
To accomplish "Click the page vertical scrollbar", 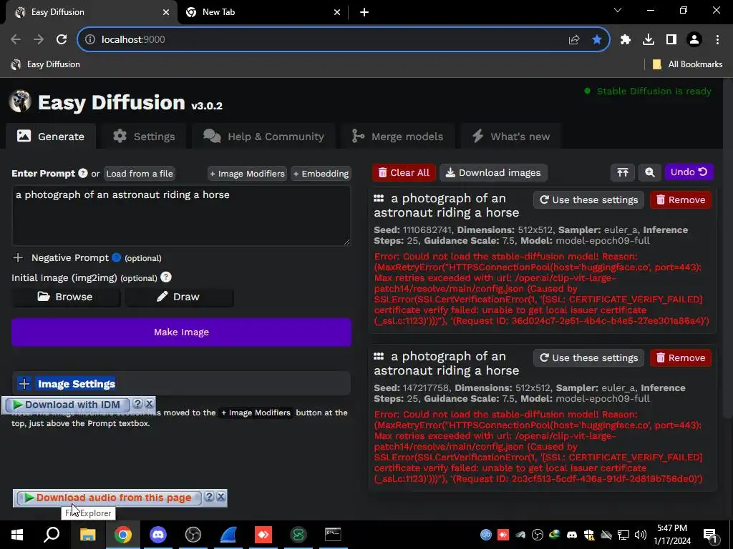I will 727,247.
